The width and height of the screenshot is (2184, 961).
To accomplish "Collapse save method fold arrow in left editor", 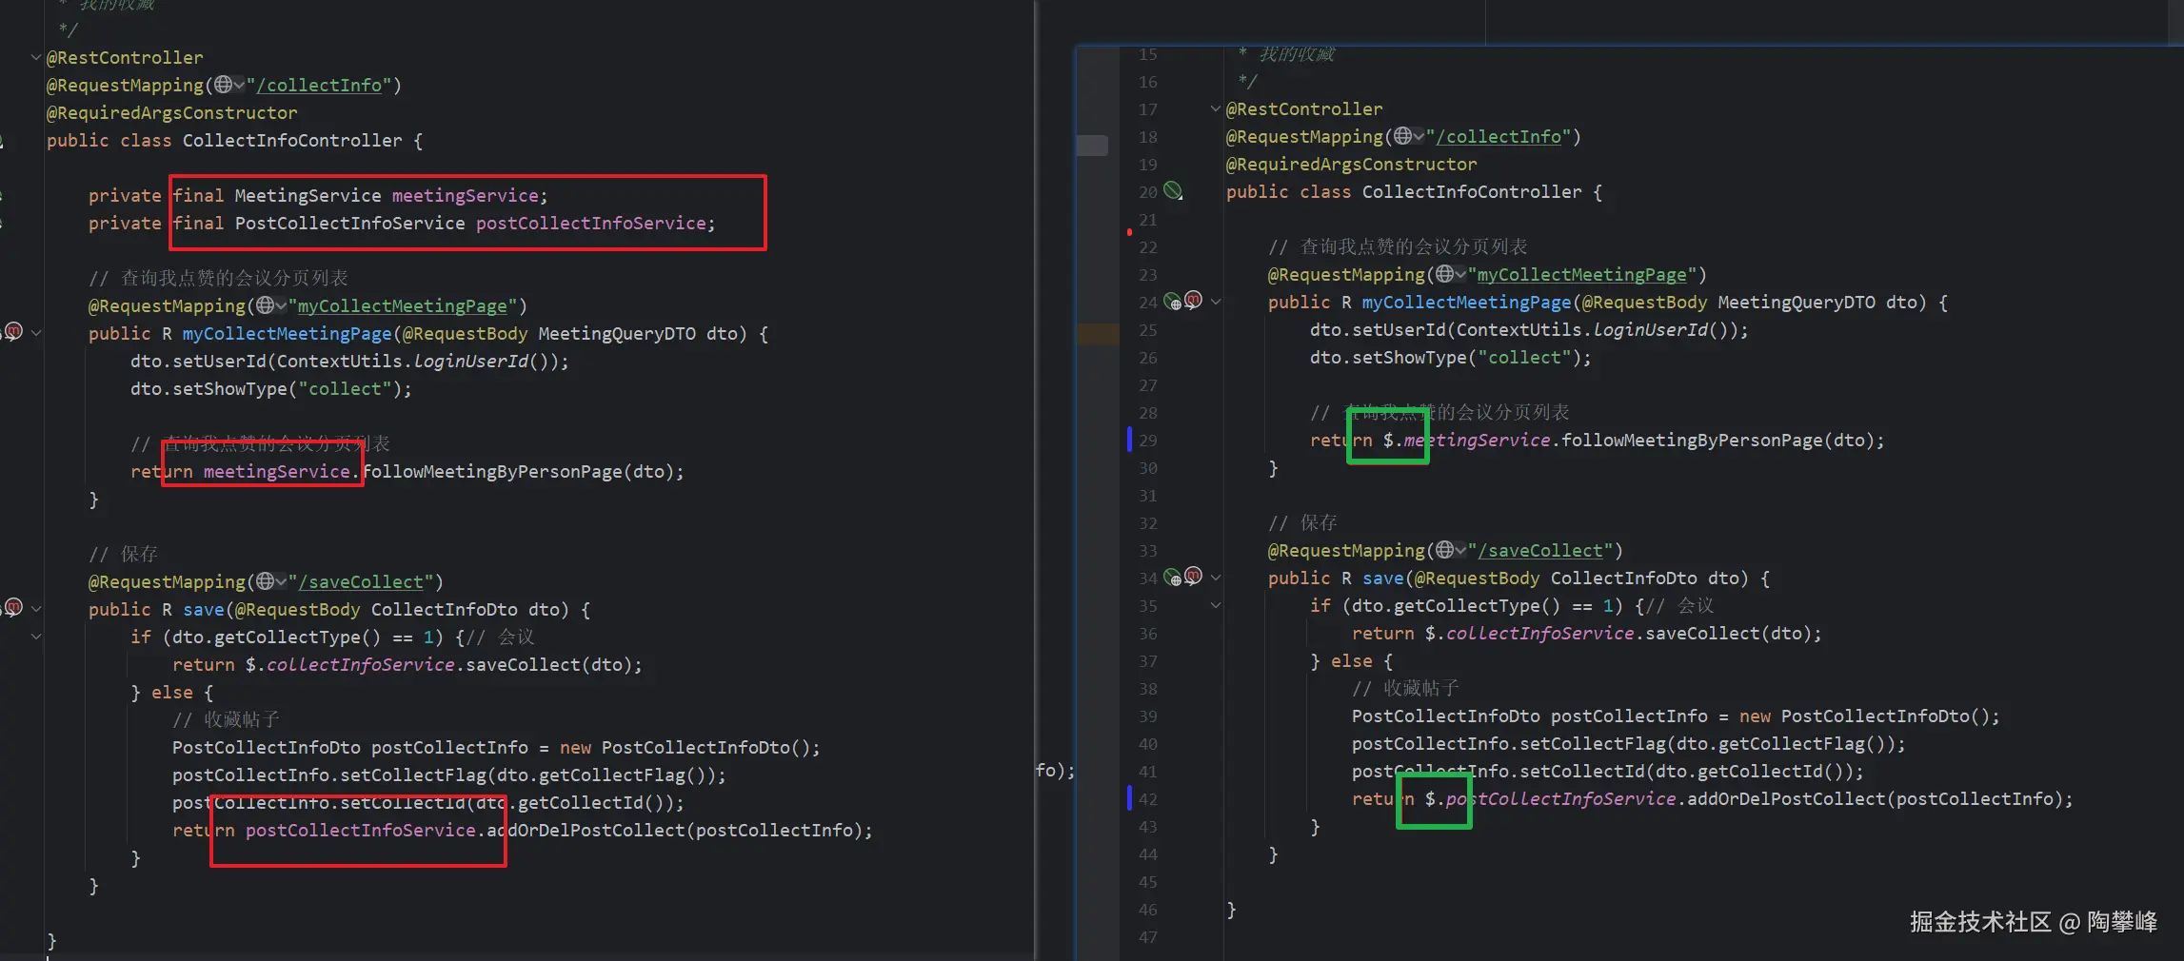I will pyautogui.click(x=36, y=609).
